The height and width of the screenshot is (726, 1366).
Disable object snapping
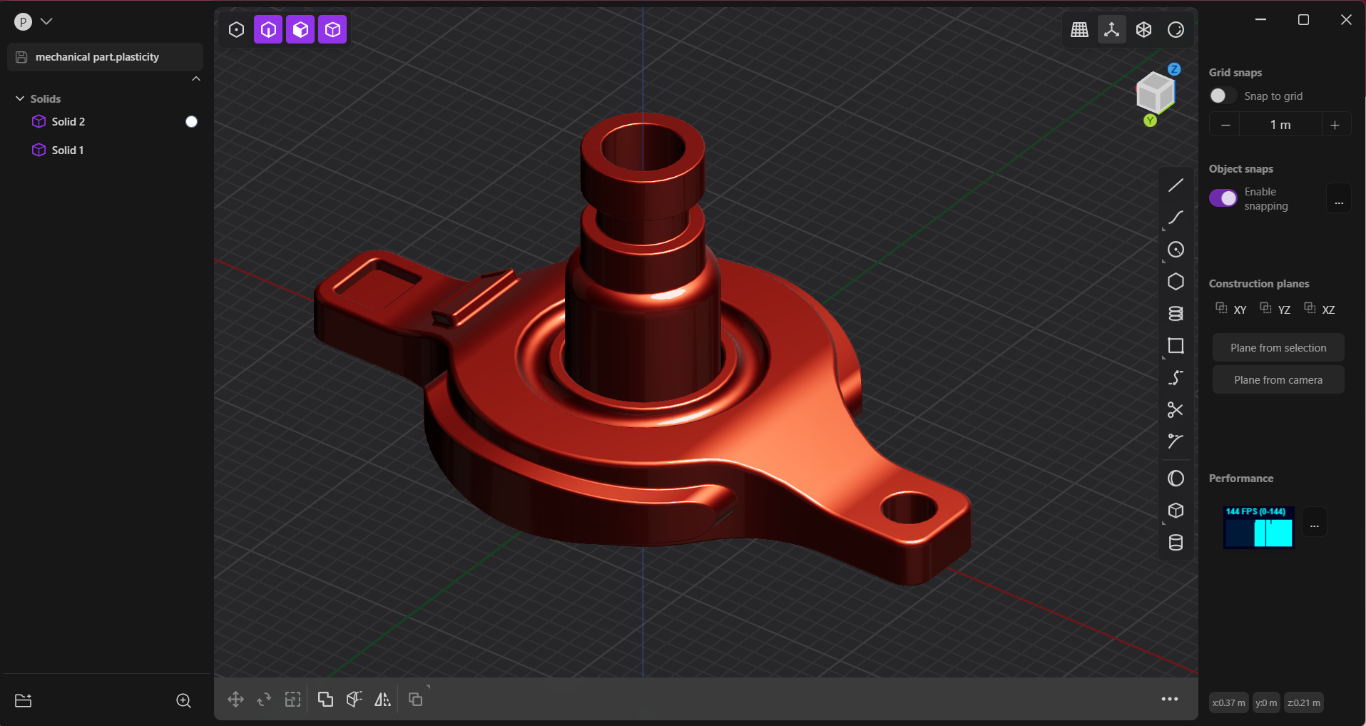point(1224,198)
